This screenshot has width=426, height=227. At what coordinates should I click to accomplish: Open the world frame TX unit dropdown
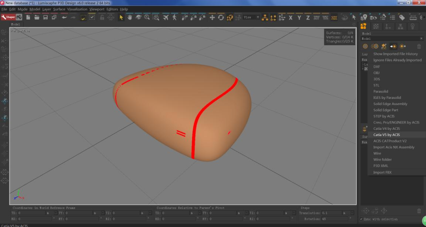point(52,213)
